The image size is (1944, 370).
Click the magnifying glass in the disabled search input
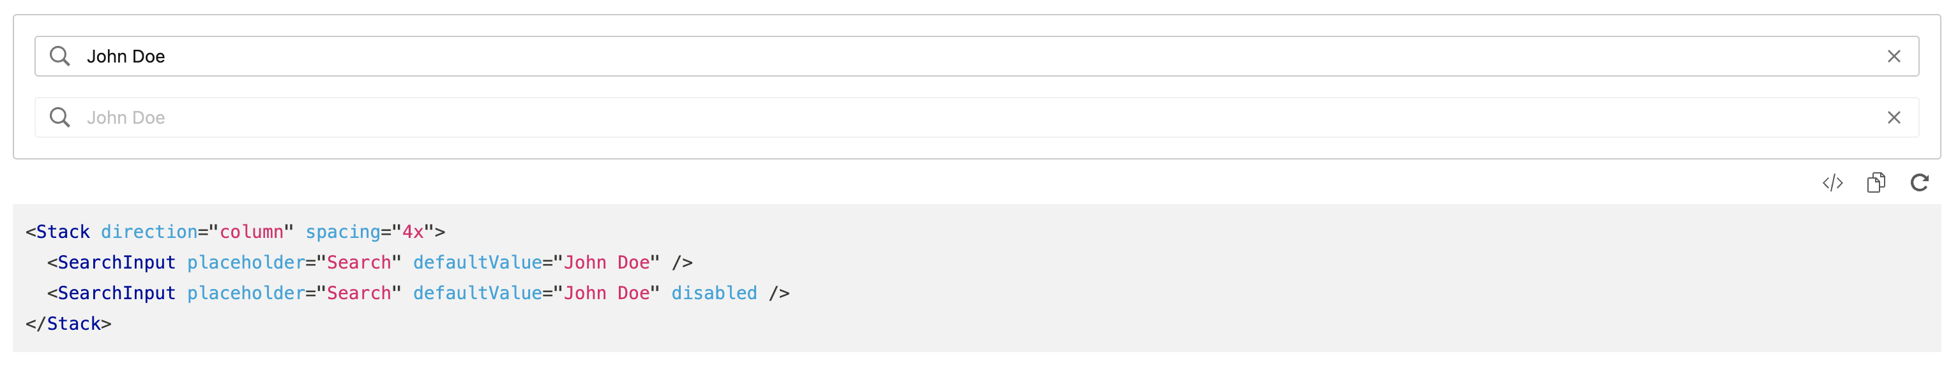(x=59, y=117)
